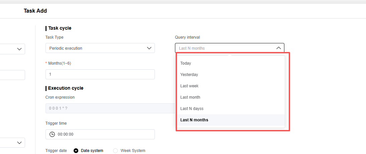The width and height of the screenshot is (366, 154).
Task: Choose Yesterday from the interval list
Action: click(189, 75)
